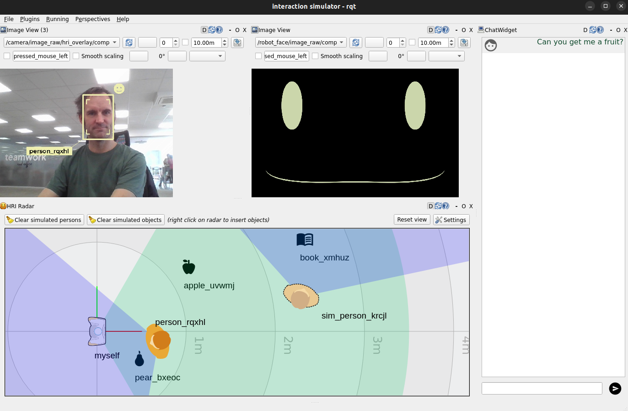
Task: Open the Perspectives menu
Action: click(92, 19)
